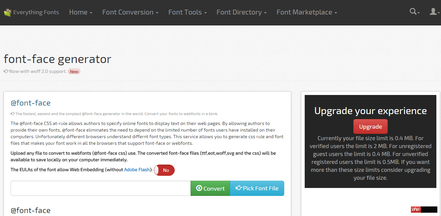Viewport: 441px width, 216px height.
Task: Click the New badge beside woff 2.0
Action: click(74, 71)
